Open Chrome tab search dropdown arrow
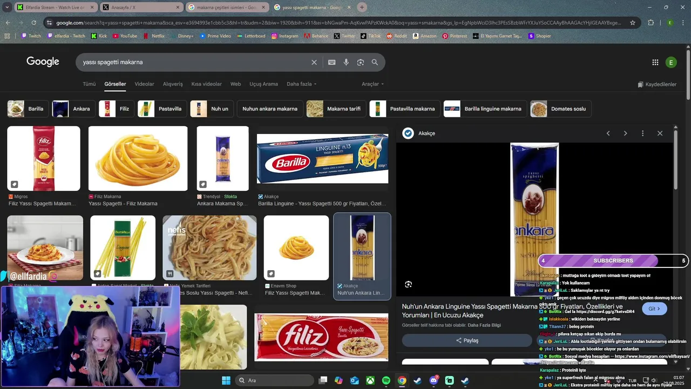This screenshot has height=389, width=691. pos(8,7)
